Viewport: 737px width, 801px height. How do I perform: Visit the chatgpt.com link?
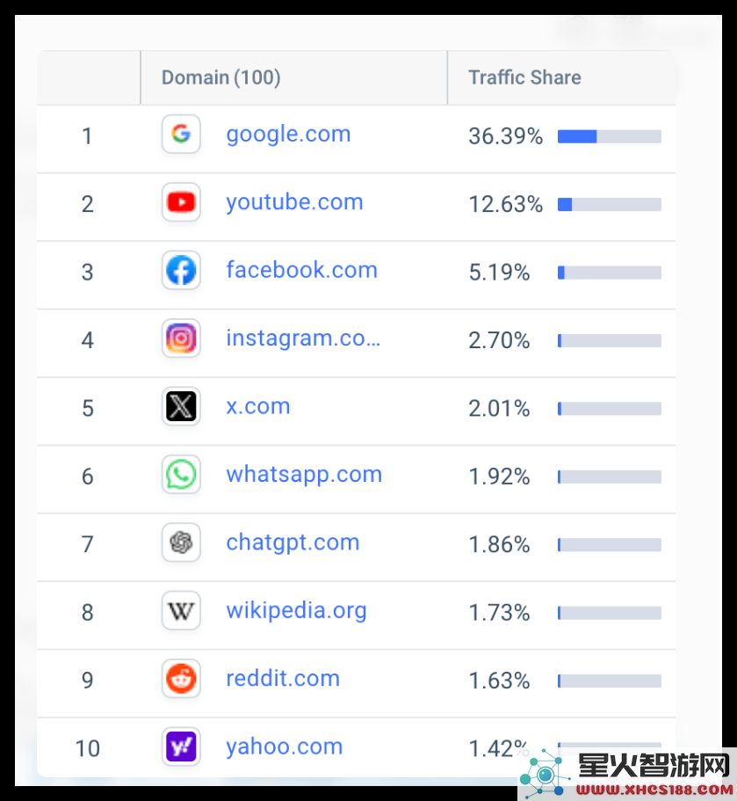[x=293, y=543]
